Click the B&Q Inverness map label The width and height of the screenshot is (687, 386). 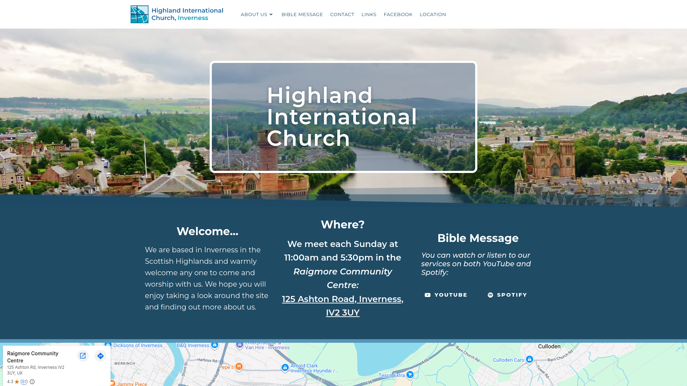point(193,345)
